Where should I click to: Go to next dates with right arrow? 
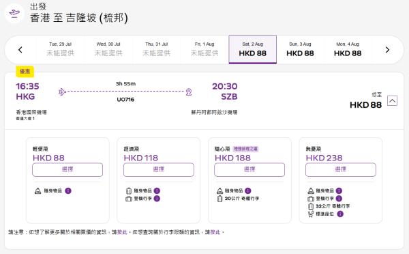click(387, 50)
